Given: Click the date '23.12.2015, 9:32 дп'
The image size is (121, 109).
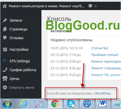Looking at the screenshot, I should 66,68.
